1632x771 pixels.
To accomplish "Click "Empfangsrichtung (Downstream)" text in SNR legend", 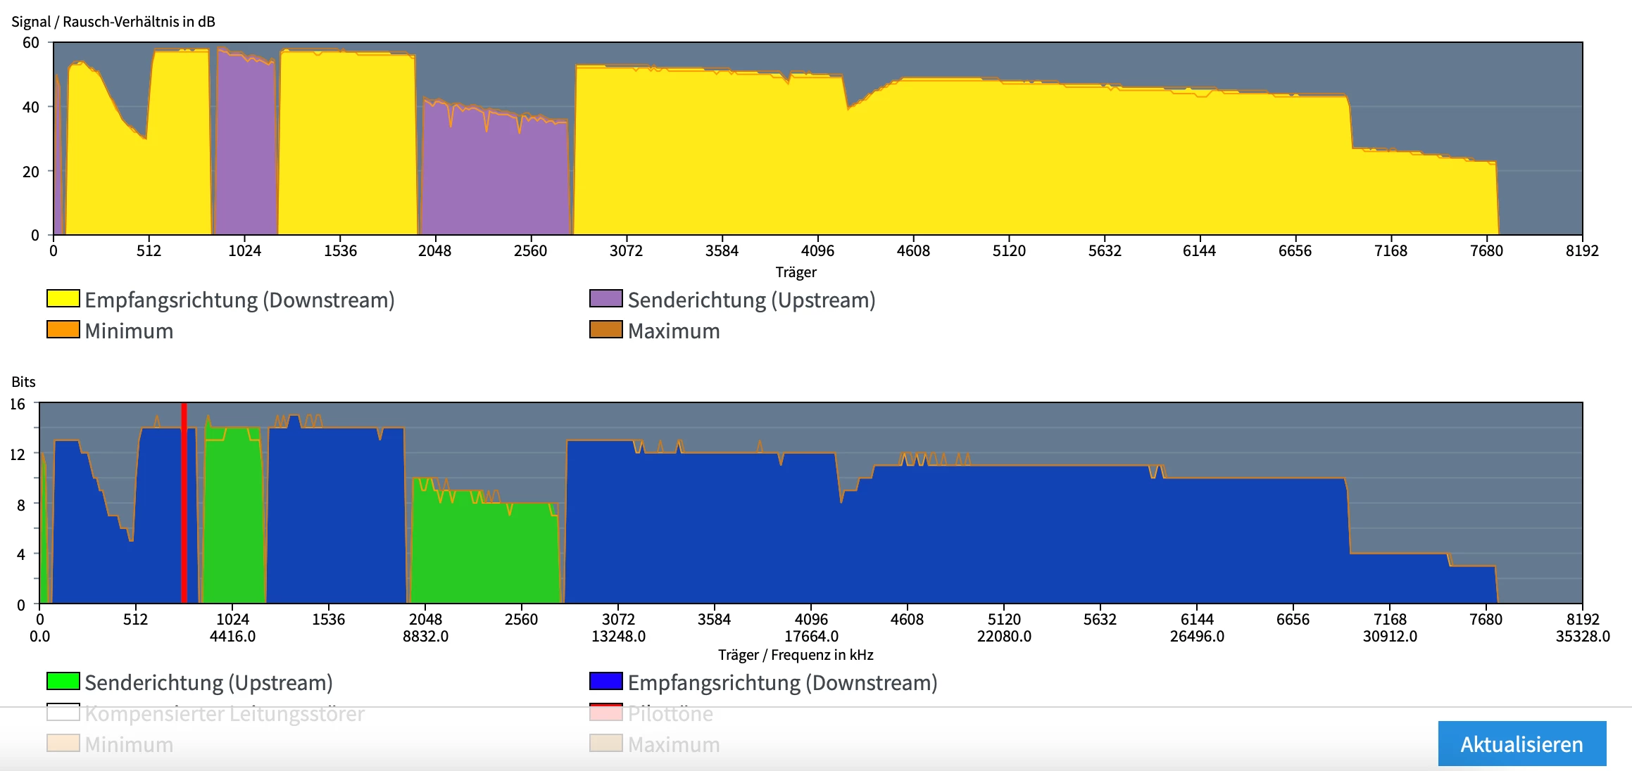I will pos(239,300).
